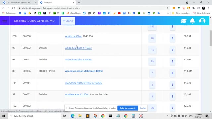Open the hamburger sidebar menu
This screenshot has height=119, width=212.
[x=5, y=21]
